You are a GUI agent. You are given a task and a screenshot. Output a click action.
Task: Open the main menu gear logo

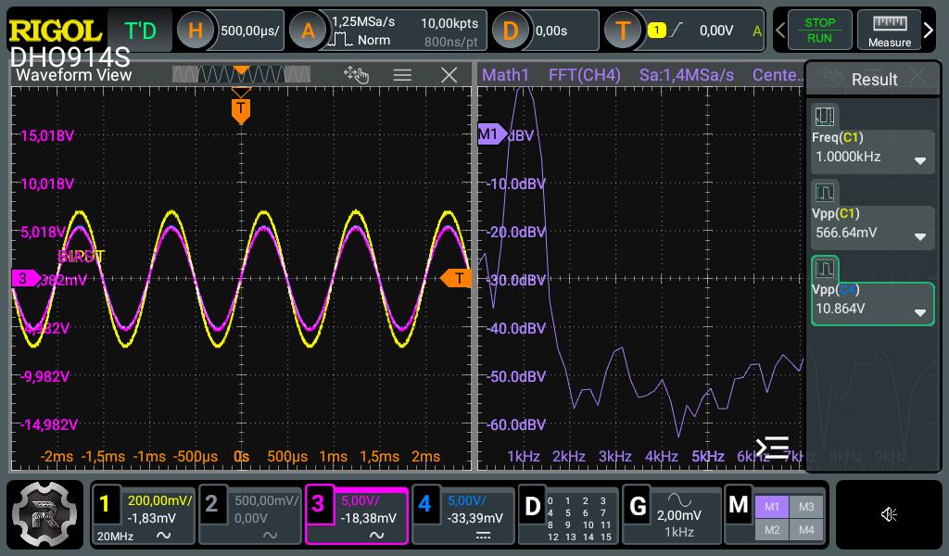coord(44,514)
